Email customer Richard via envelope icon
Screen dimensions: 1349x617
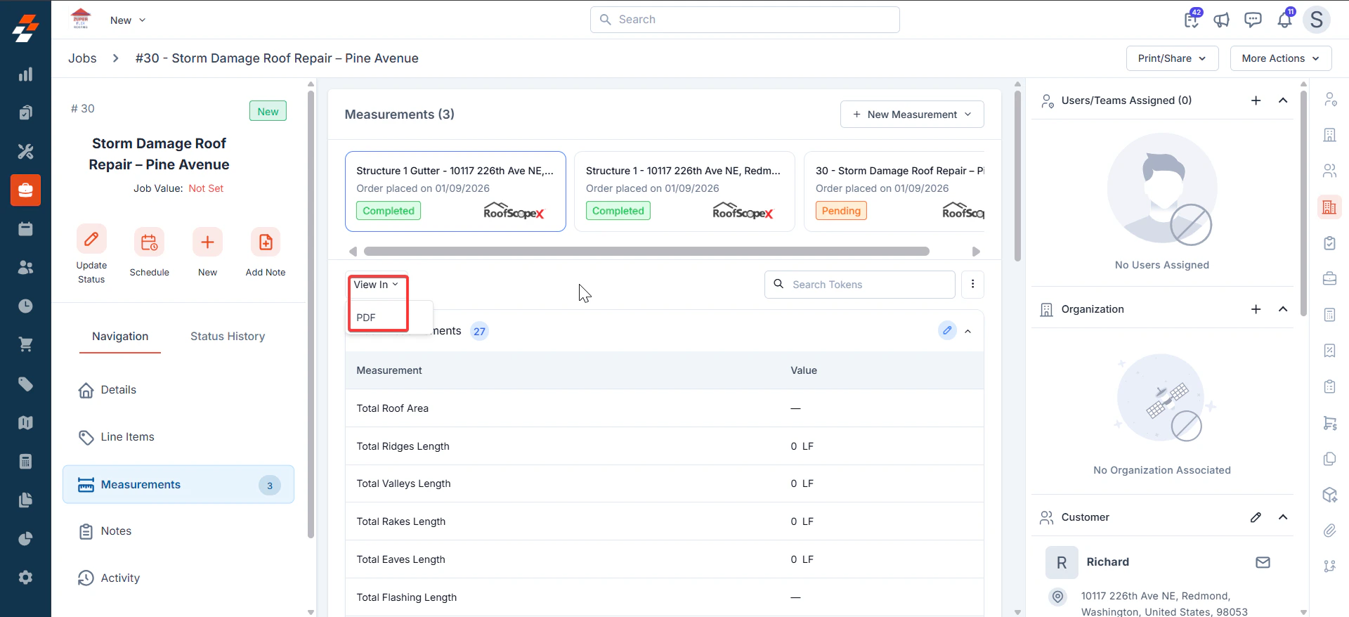tap(1263, 562)
